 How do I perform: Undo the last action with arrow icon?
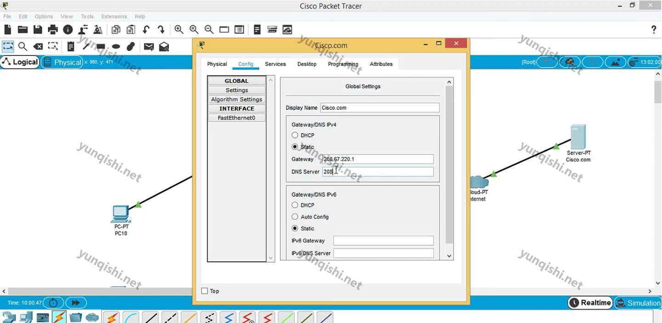tap(146, 29)
